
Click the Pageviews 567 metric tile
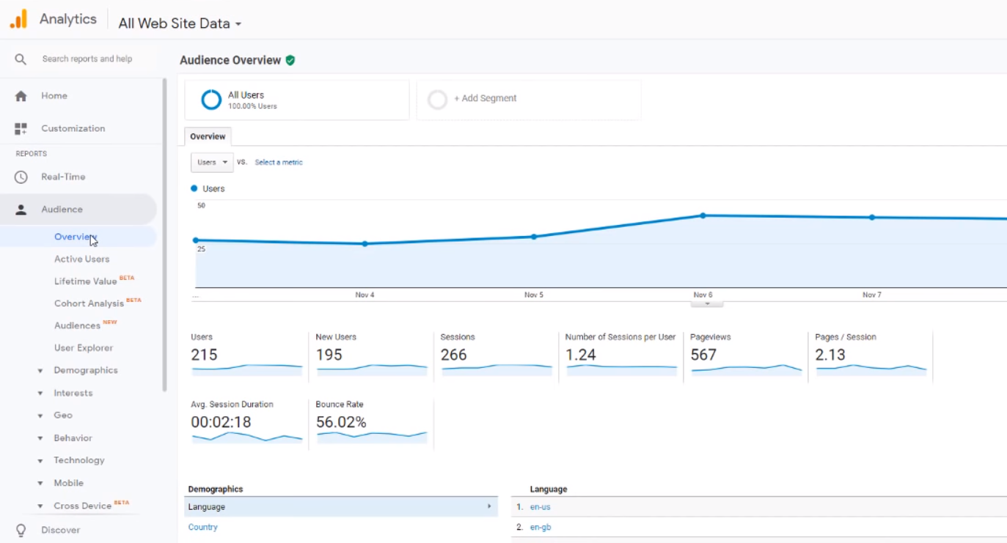click(745, 356)
